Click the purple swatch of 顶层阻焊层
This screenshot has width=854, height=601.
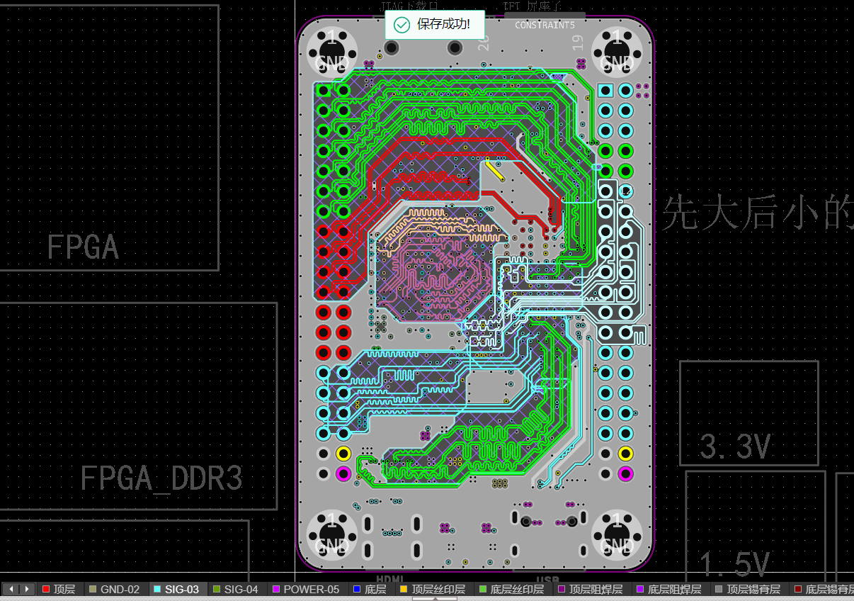point(562,589)
